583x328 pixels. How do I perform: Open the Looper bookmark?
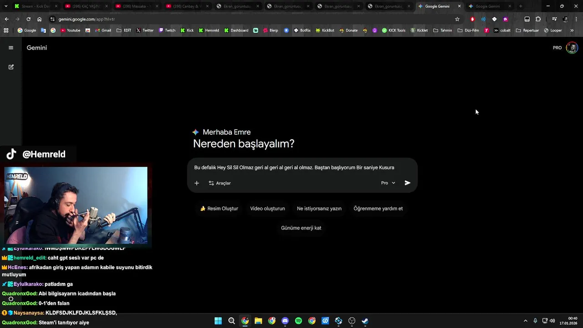(552, 31)
